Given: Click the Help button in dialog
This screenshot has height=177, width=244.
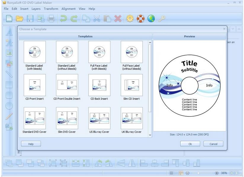Looking at the screenshot, I should 31,144.
